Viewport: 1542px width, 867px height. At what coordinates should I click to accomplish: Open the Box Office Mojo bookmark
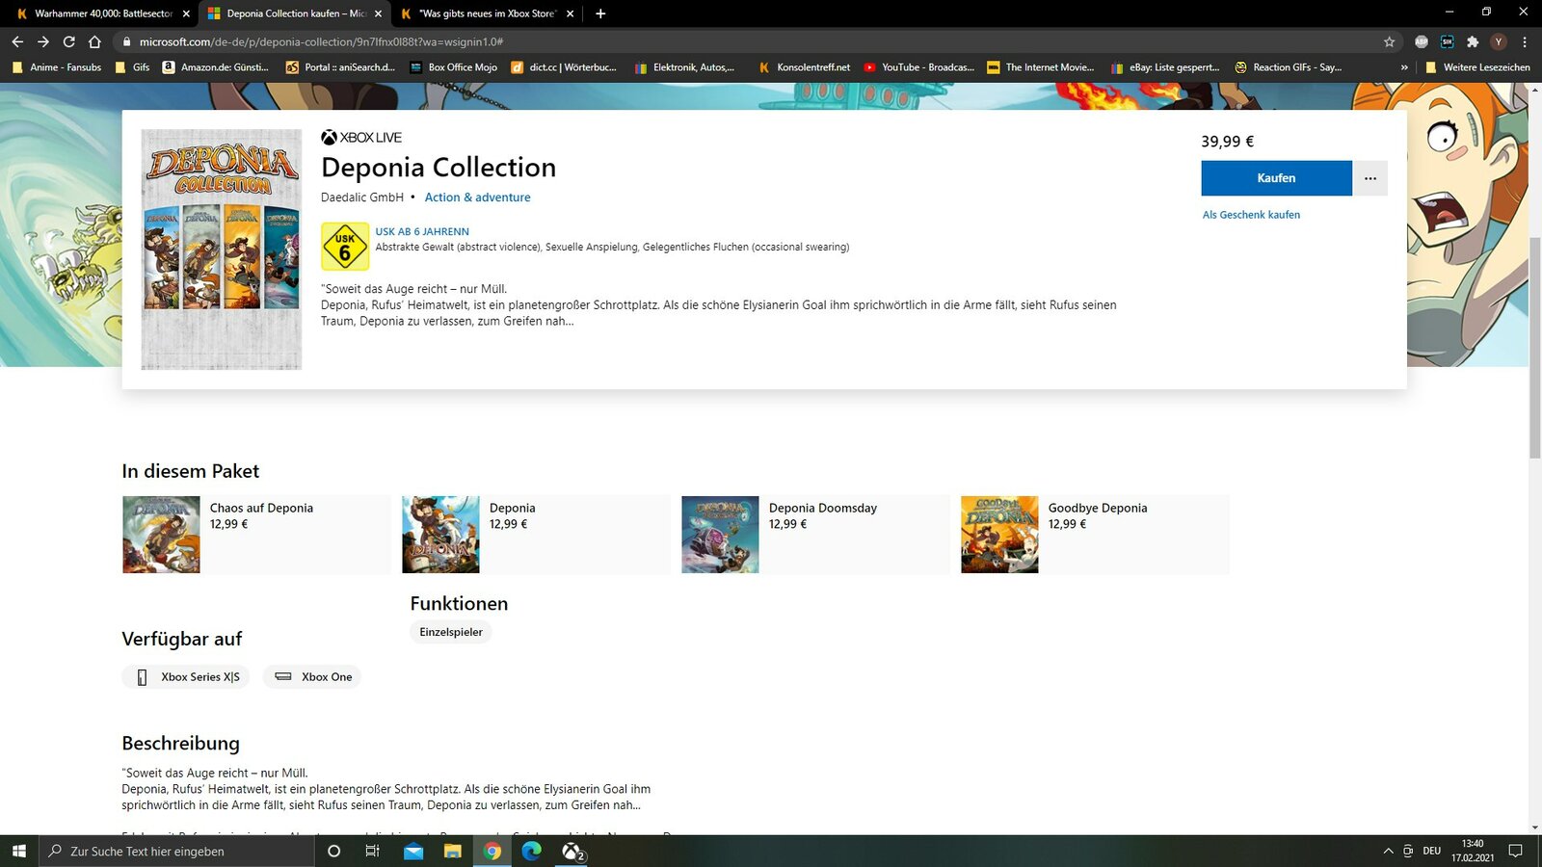click(x=453, y=67)
